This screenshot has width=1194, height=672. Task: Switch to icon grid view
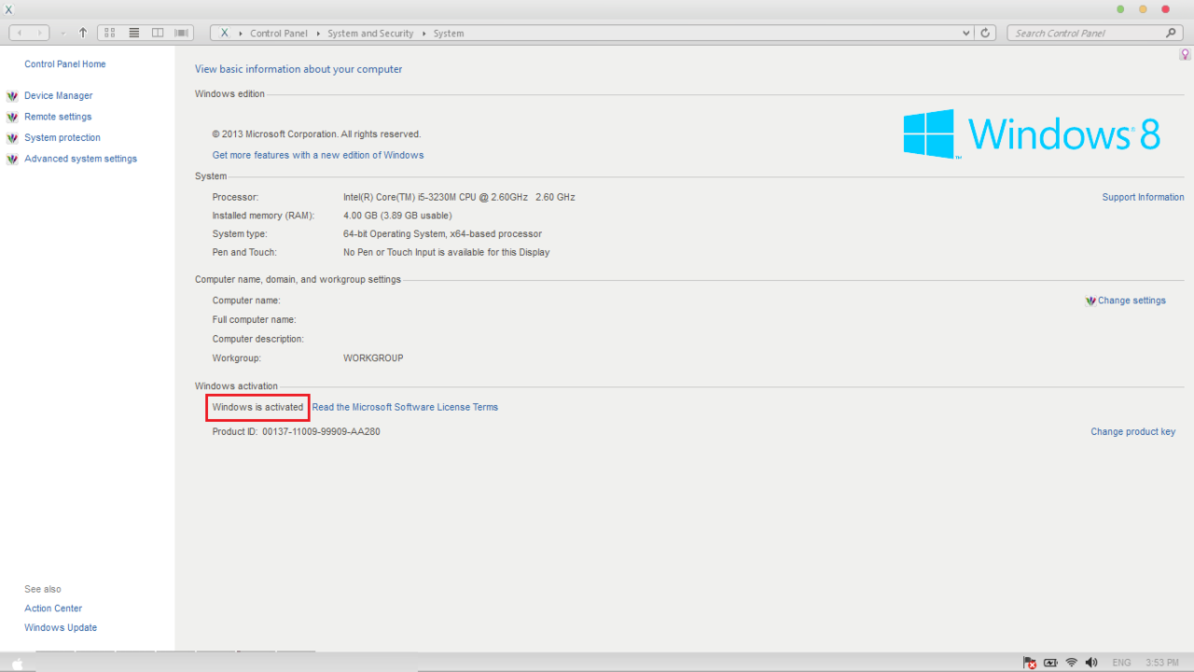point(109,33)
